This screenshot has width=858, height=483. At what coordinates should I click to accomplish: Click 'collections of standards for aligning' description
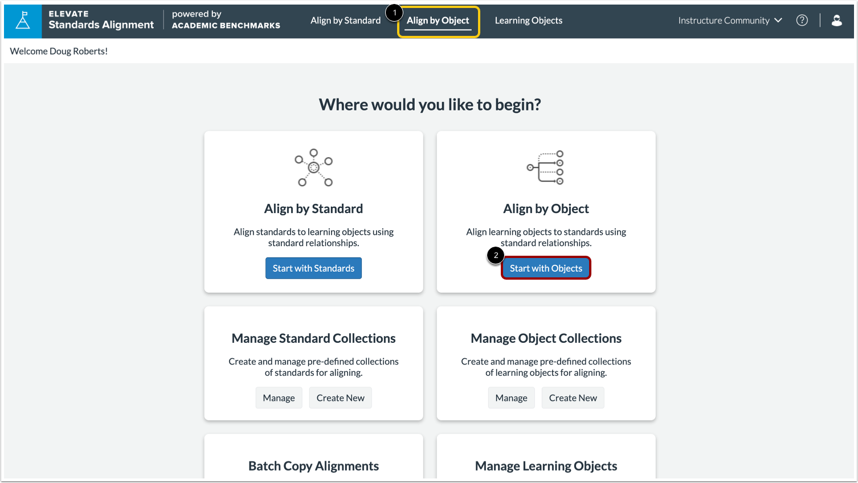[313, 367]
